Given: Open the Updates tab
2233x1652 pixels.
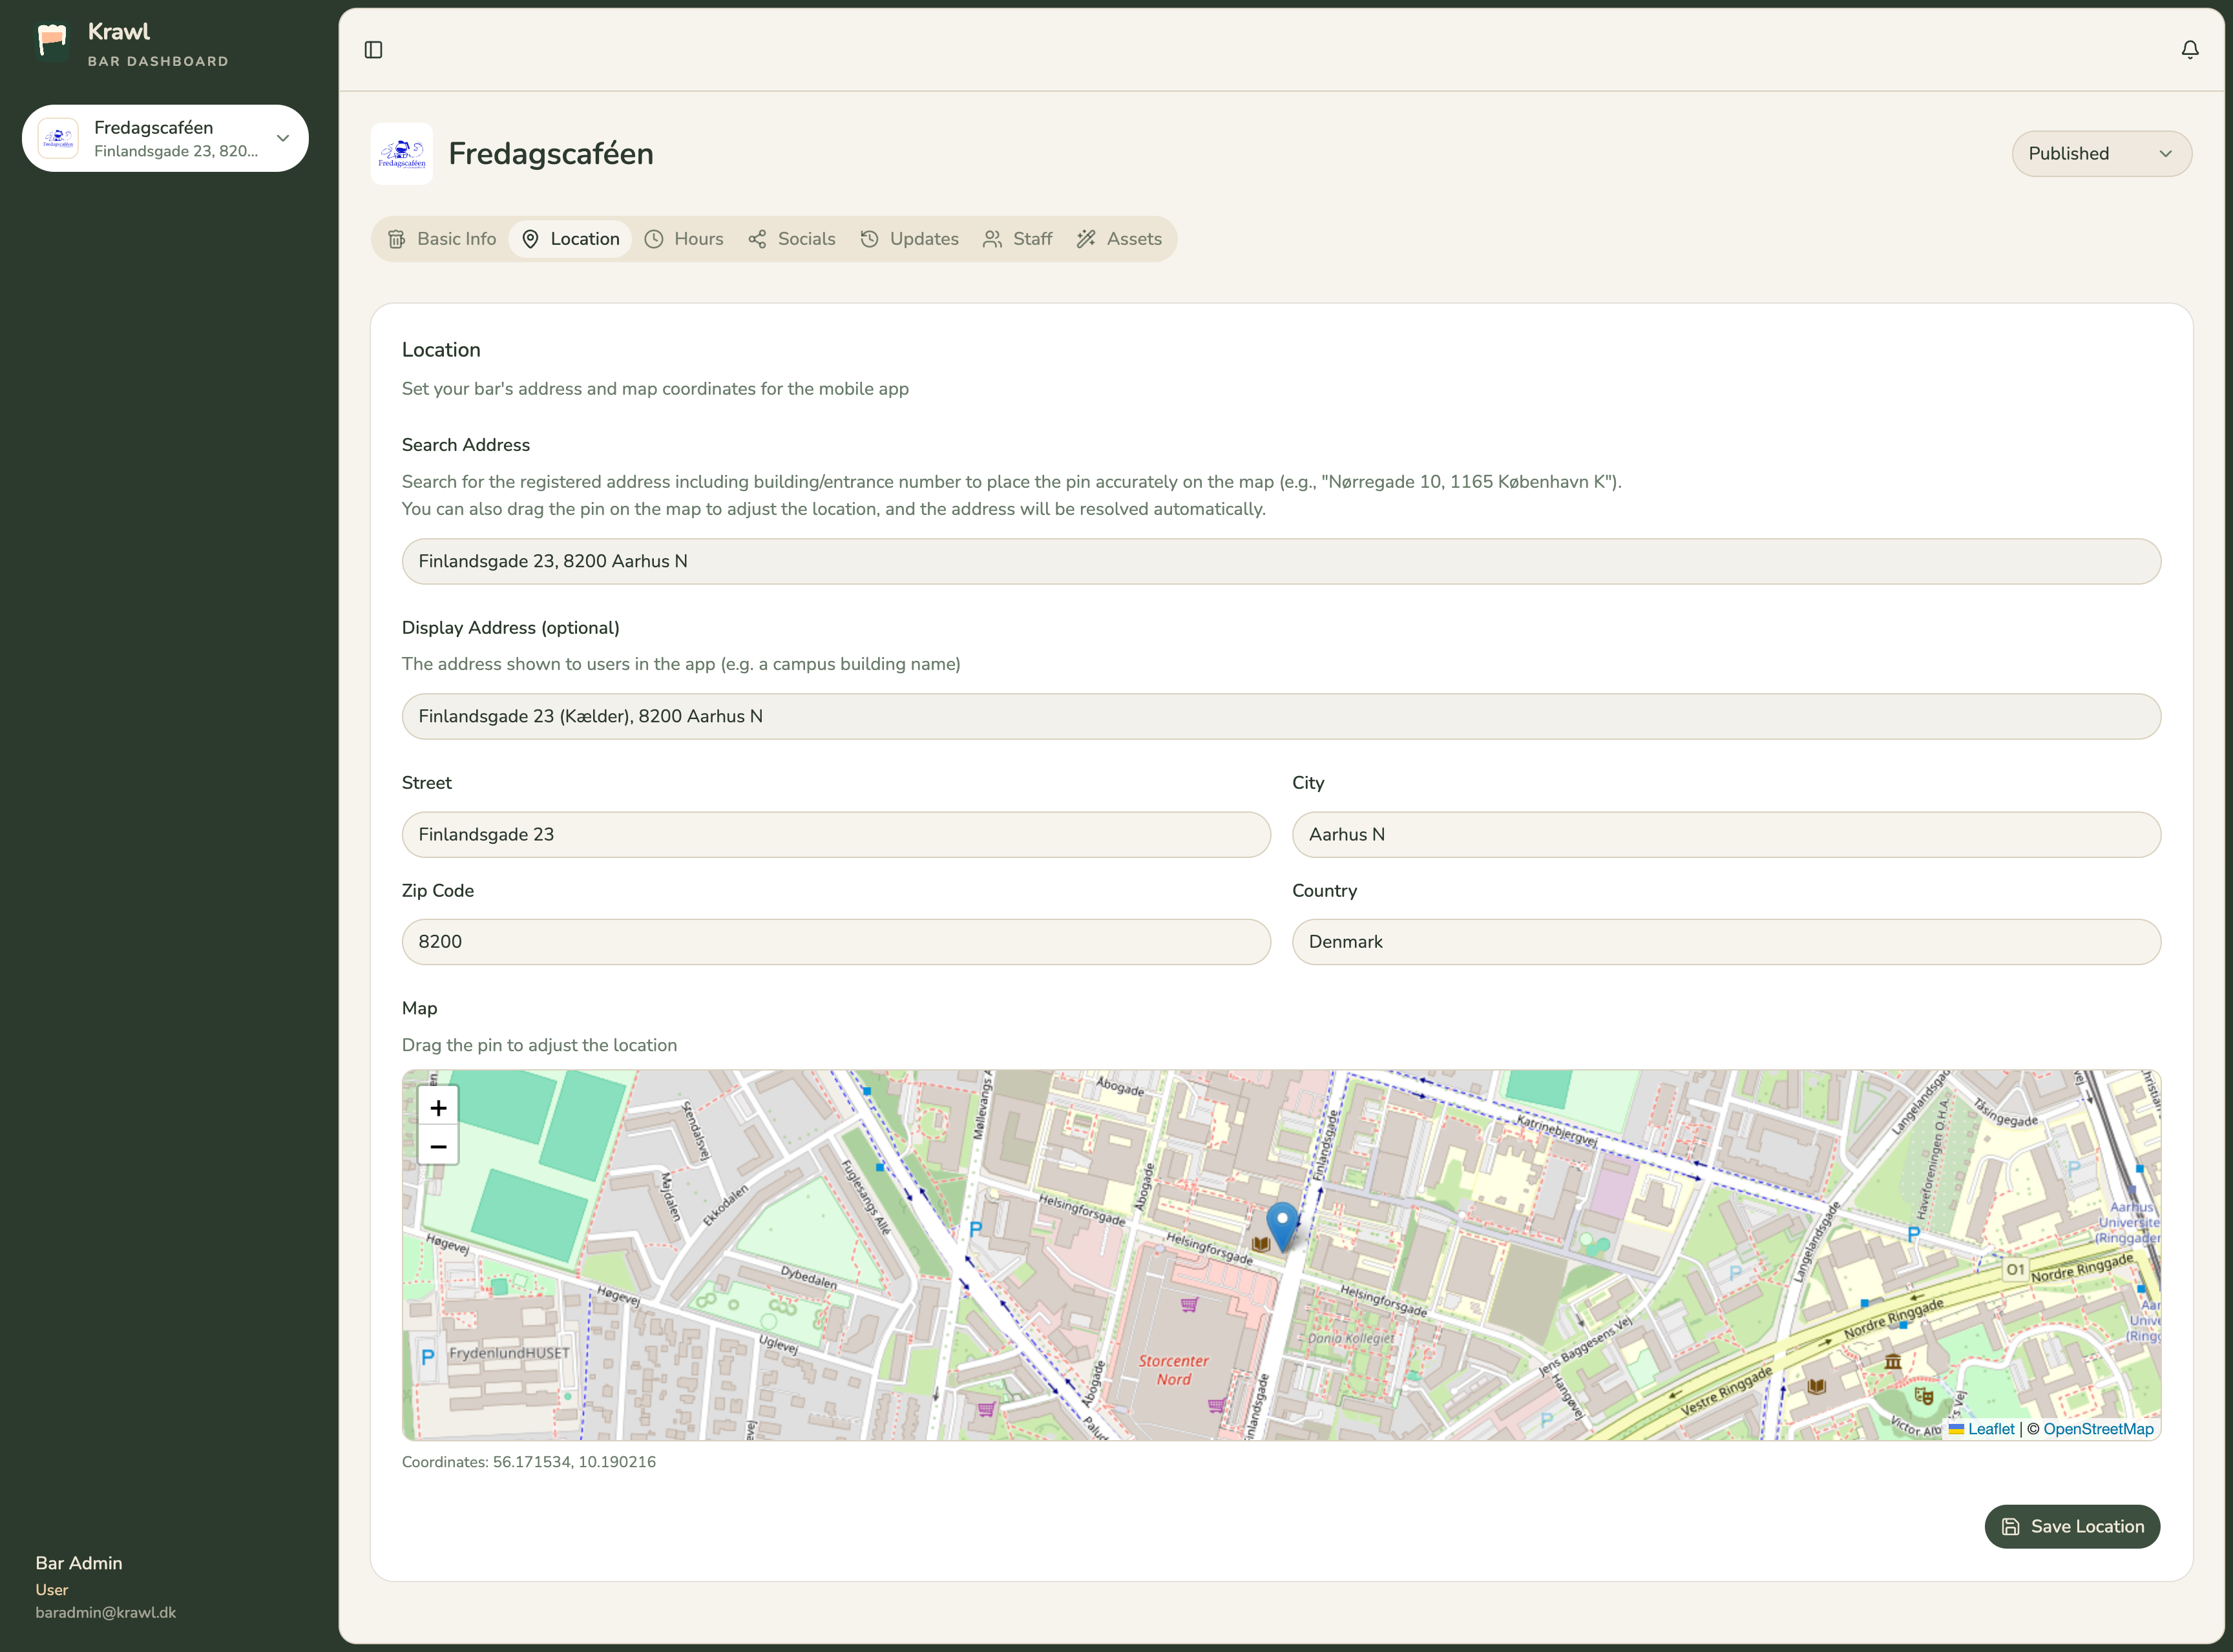Looking at the screenshot, I should click(909, 239).
